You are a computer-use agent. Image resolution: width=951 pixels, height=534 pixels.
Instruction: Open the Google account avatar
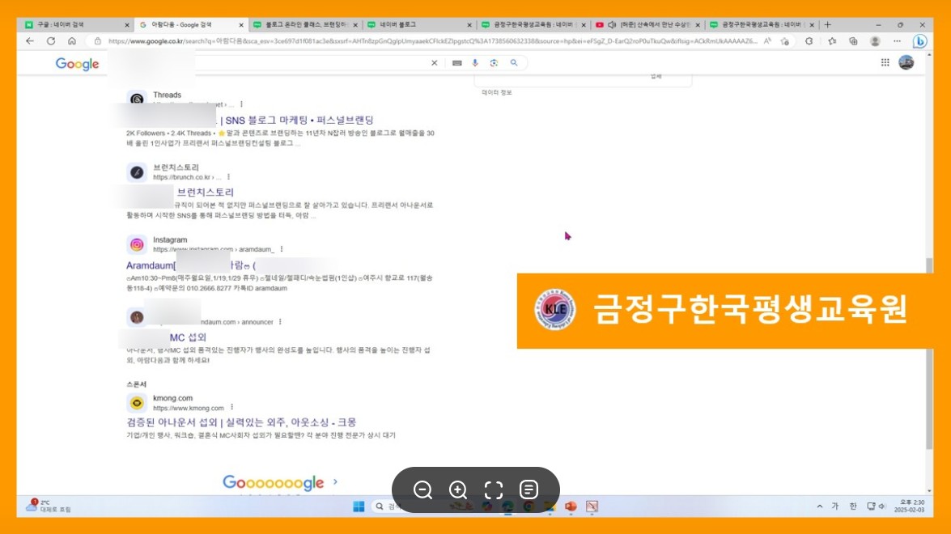906,62
